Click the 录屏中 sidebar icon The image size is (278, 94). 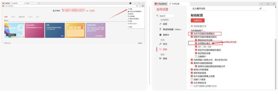click(x=160, y=35)
